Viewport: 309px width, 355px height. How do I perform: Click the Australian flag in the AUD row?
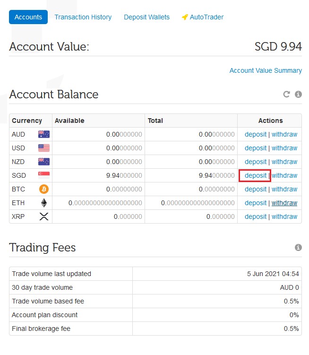(x=44, y=134)
